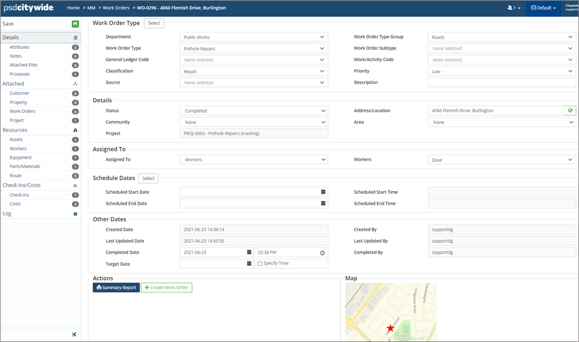Screen dimensions: 579x342
Task: Click the globe icon beside Address/Location
Action: [570, 111]
